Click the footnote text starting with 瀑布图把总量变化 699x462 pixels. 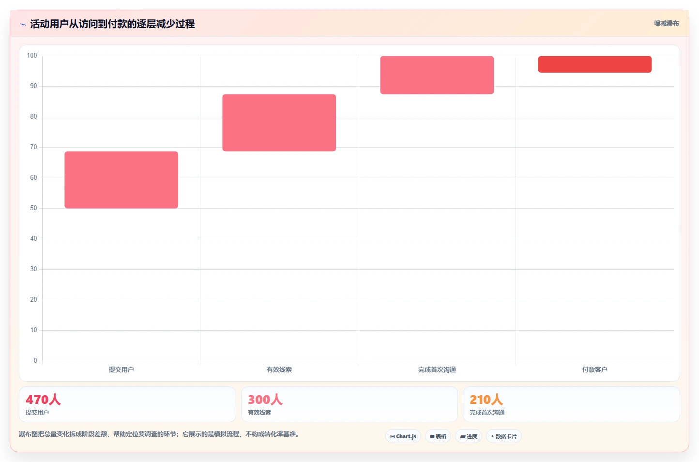pos(160,434)
